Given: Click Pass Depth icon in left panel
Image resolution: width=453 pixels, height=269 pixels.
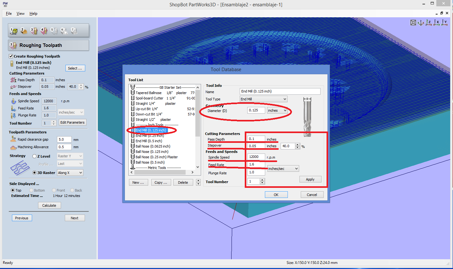Looking at the screenshot, I should pyautogui.click(x=13, y=80).
